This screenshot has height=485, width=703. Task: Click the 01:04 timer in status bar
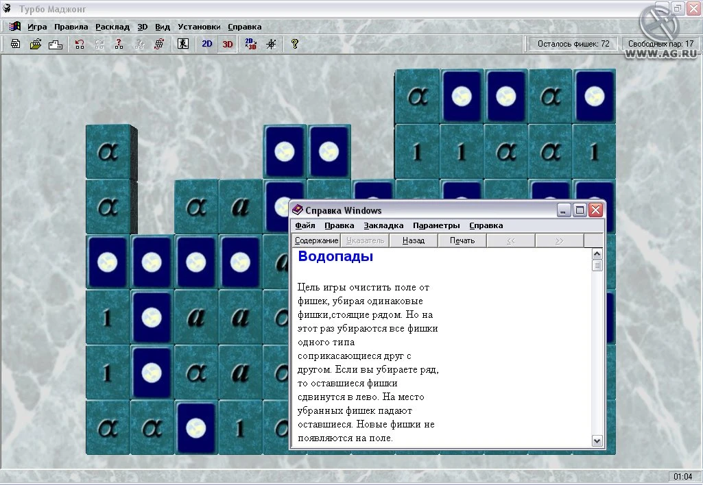(x=683, y=477)
